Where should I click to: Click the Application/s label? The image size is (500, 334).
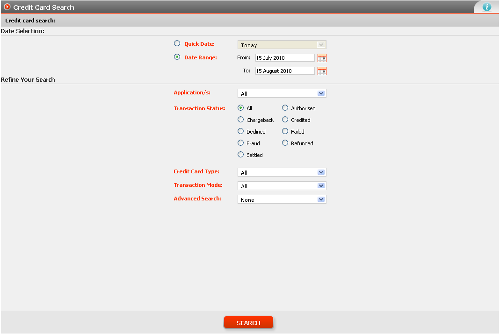[x=192, y=92]
